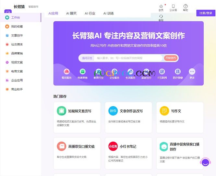
Task: Click the 帮你生成直播带货话术文稿 description
Action: tap(72, 157)
